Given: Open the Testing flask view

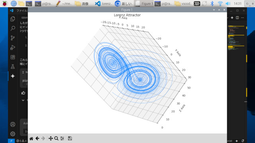Looking at the screenshot, I should pyautogui.click(x=13, y=66).
